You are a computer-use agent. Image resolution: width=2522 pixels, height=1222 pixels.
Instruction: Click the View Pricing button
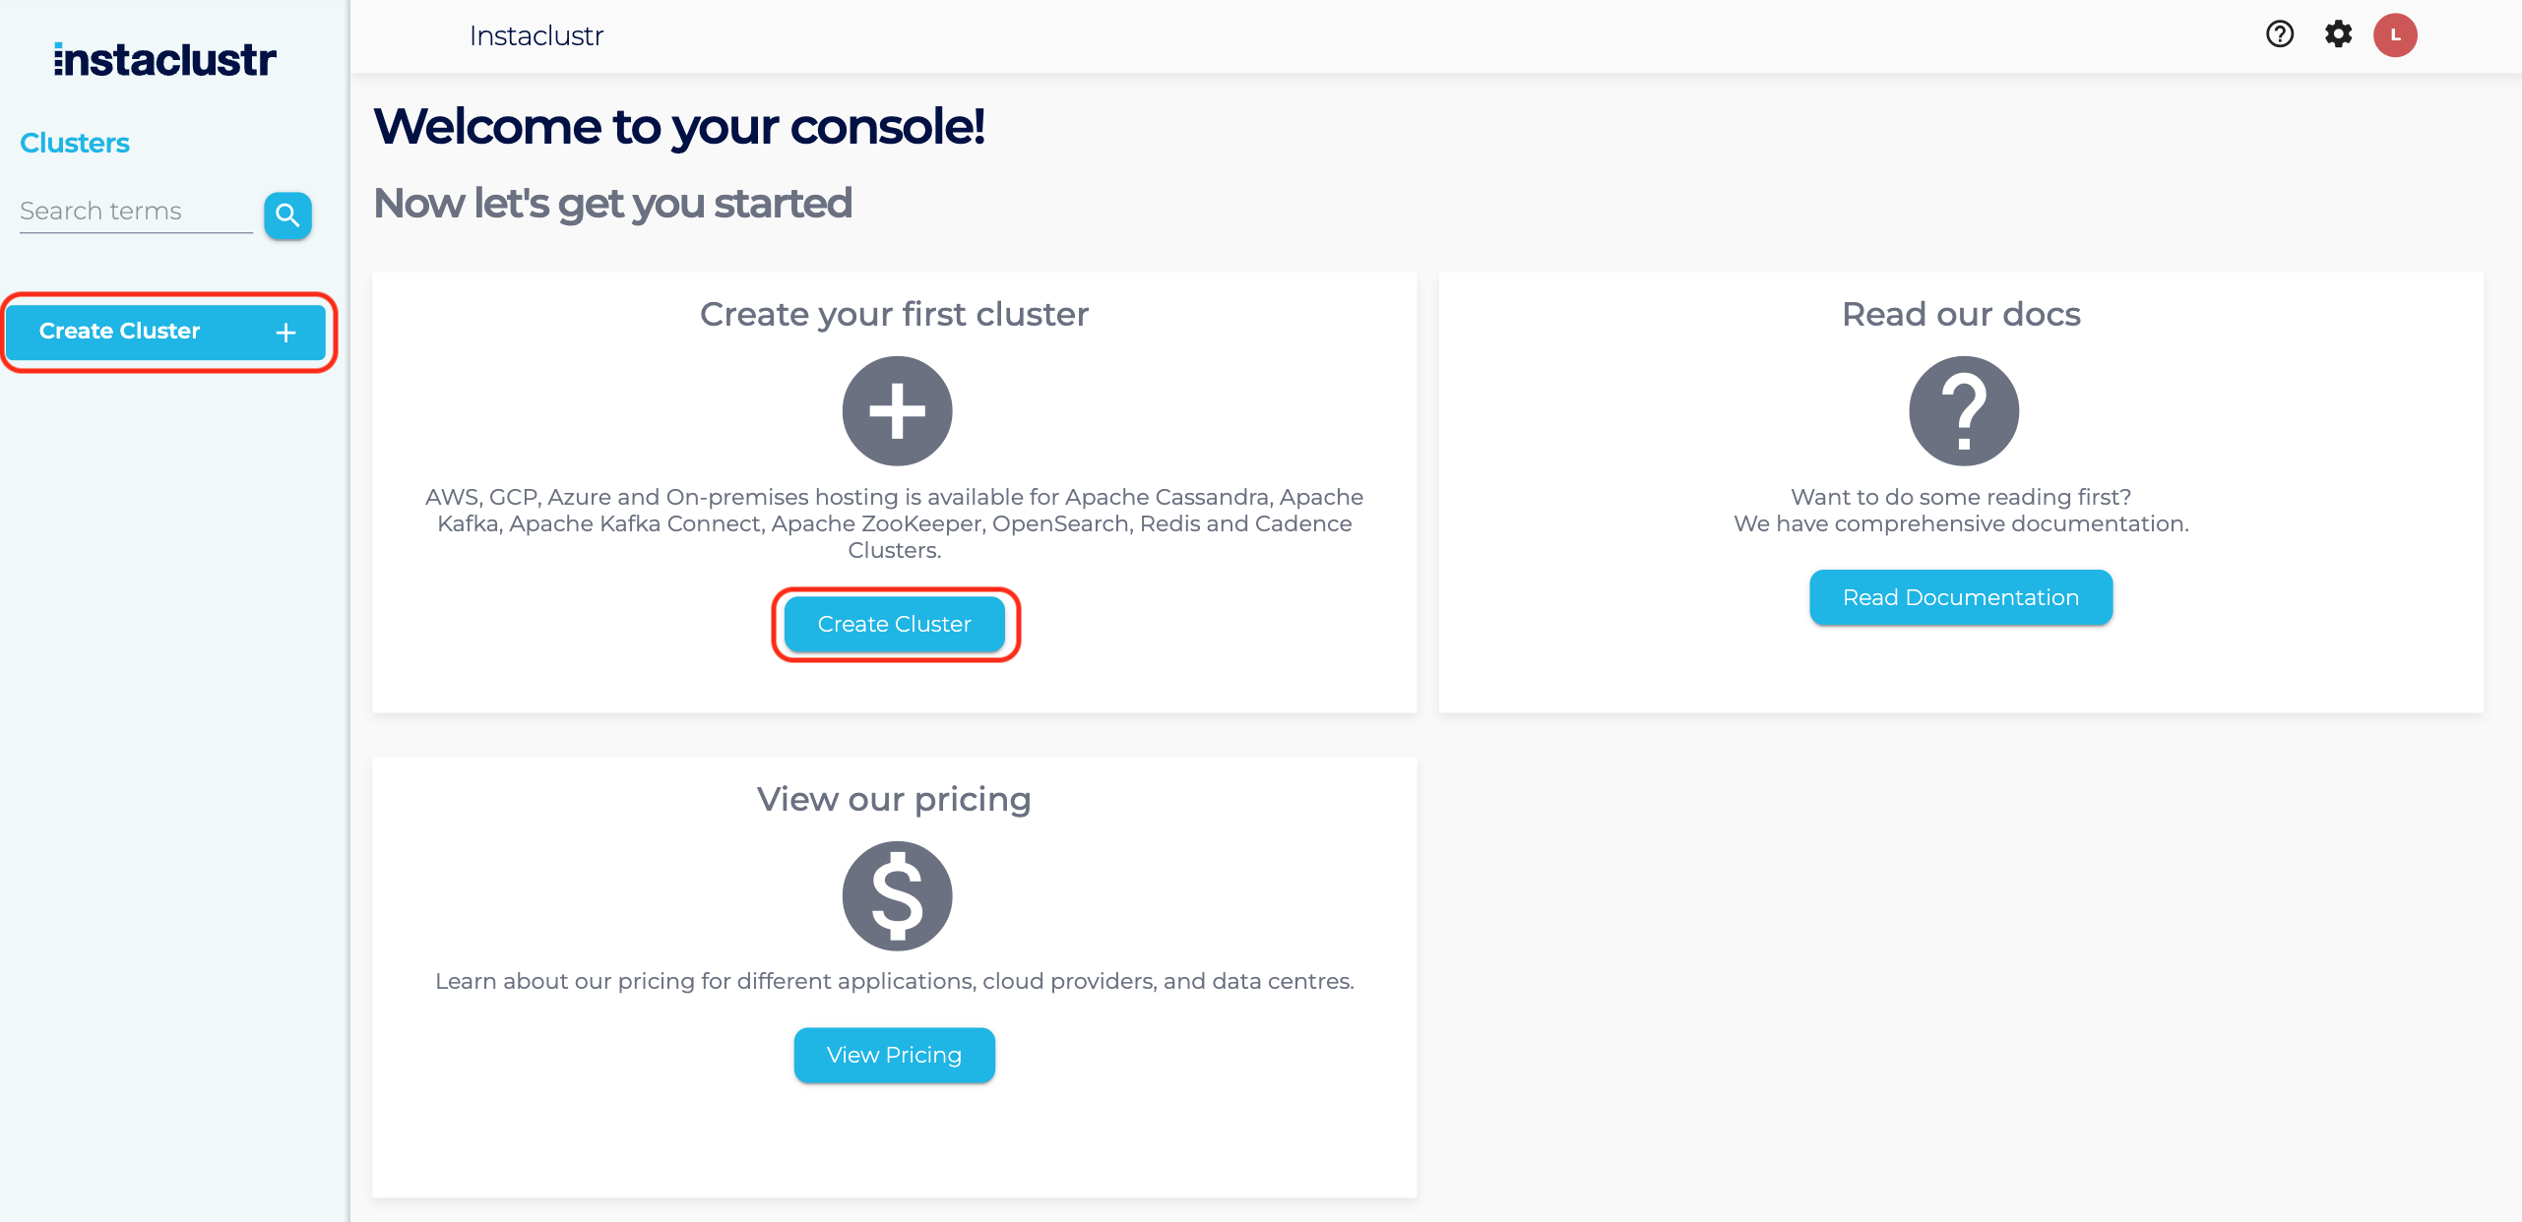click(894, 1055)
